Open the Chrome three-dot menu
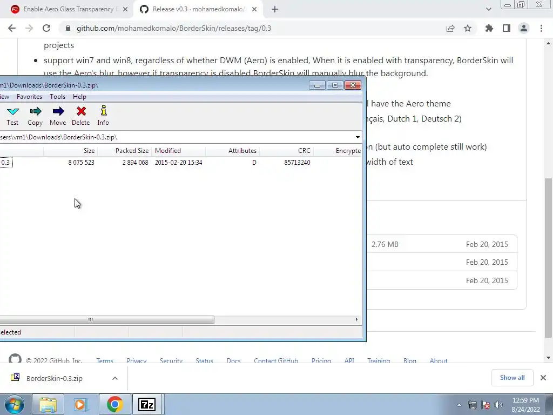 pyautogui.click(x=541, y=28)
